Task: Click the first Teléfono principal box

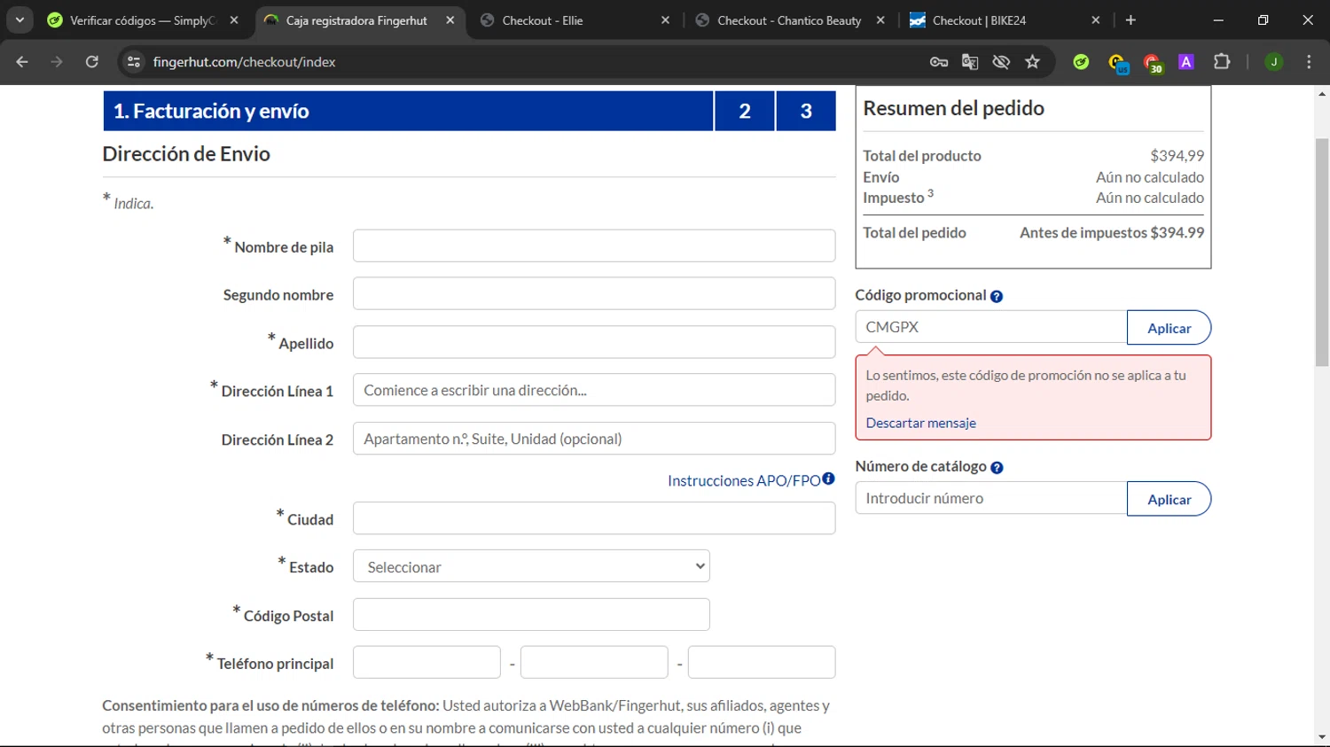Action: 426,663
